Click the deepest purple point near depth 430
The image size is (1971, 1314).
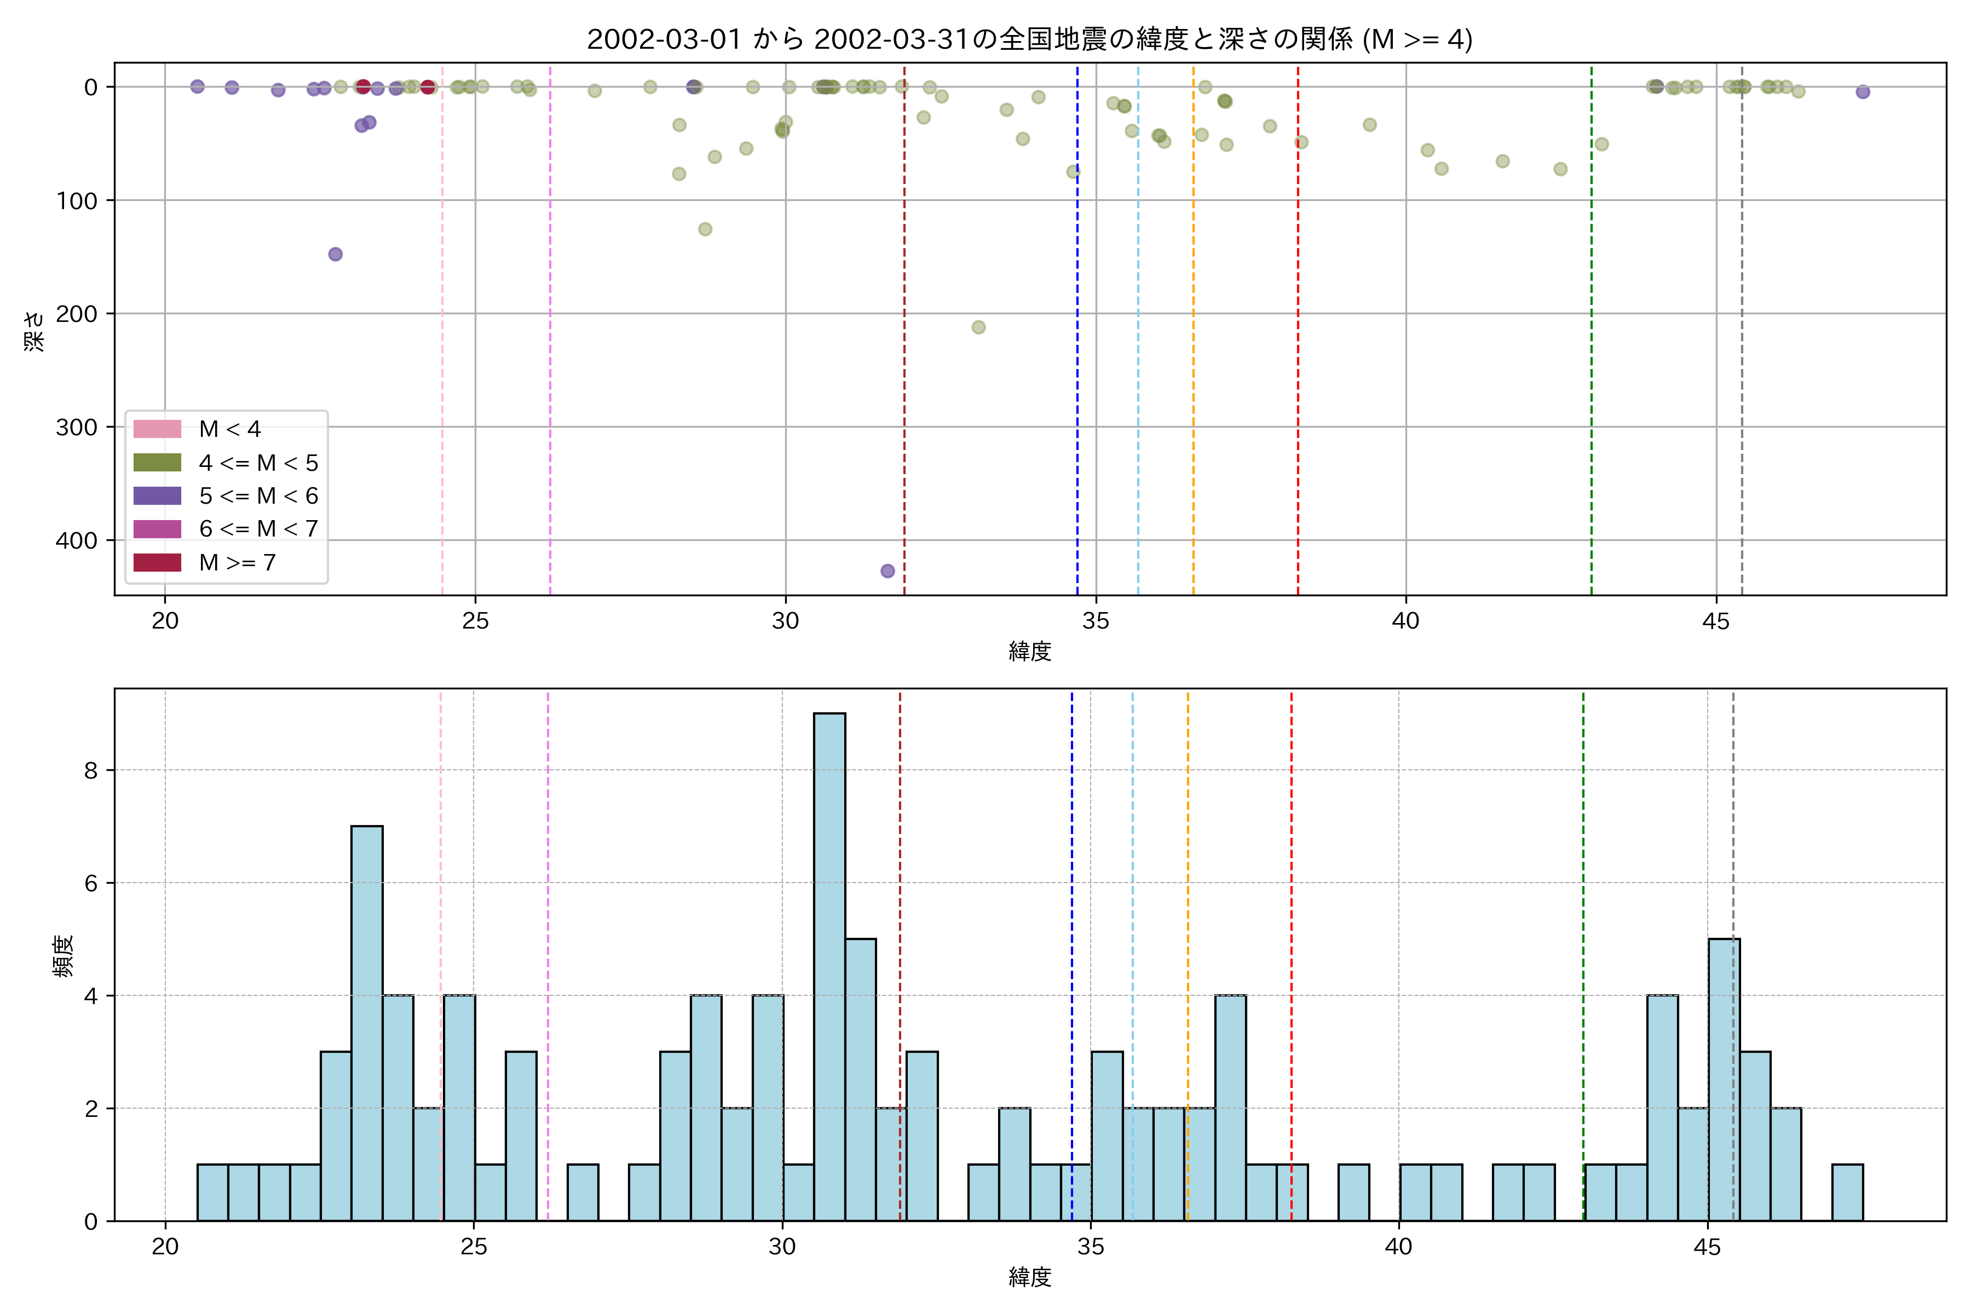click(887, 570)
